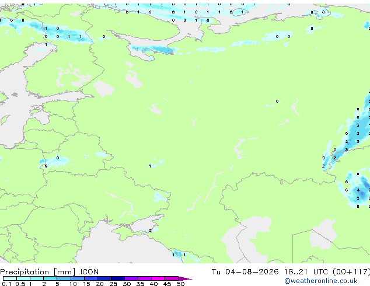Click the legend label "15"
This screenshot has width=370, height=286.
86,284
